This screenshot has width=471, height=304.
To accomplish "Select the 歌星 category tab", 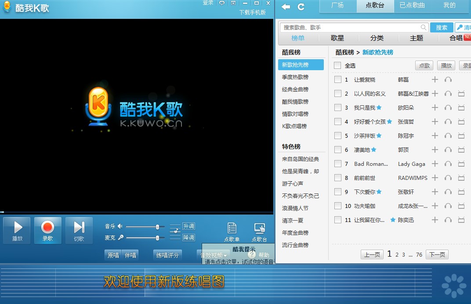I will pos(337,38).
